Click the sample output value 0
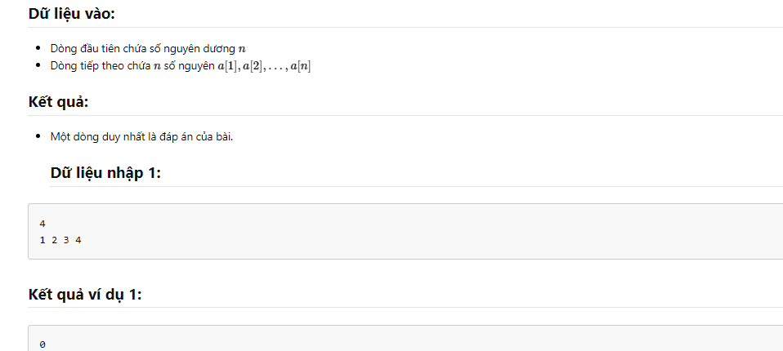783x351 pixels. (x=43, y=344)
